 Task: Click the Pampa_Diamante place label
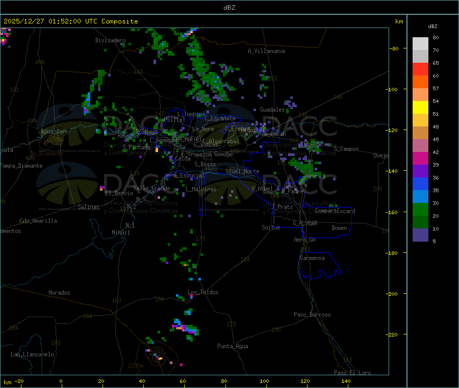pyautogui.click(x=21, y=166)
